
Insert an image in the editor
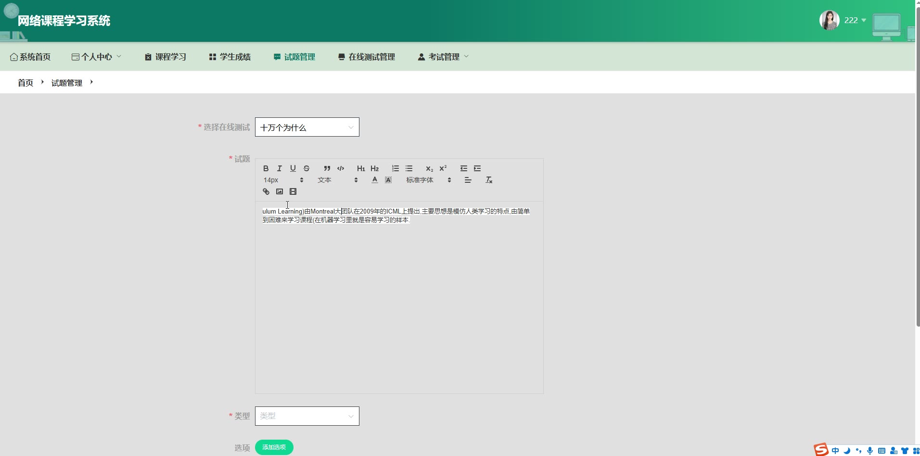[x=280, y=191]
